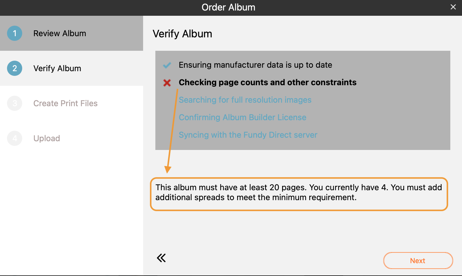Click the Next button

[x=418, y=261]
